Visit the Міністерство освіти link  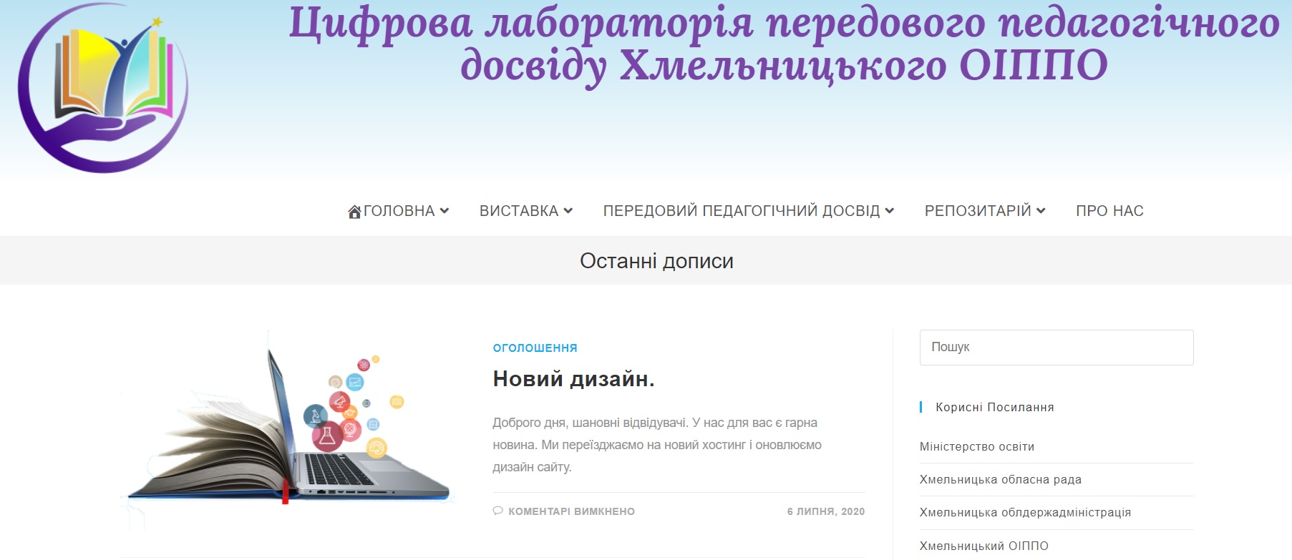[x=977, y=446]
